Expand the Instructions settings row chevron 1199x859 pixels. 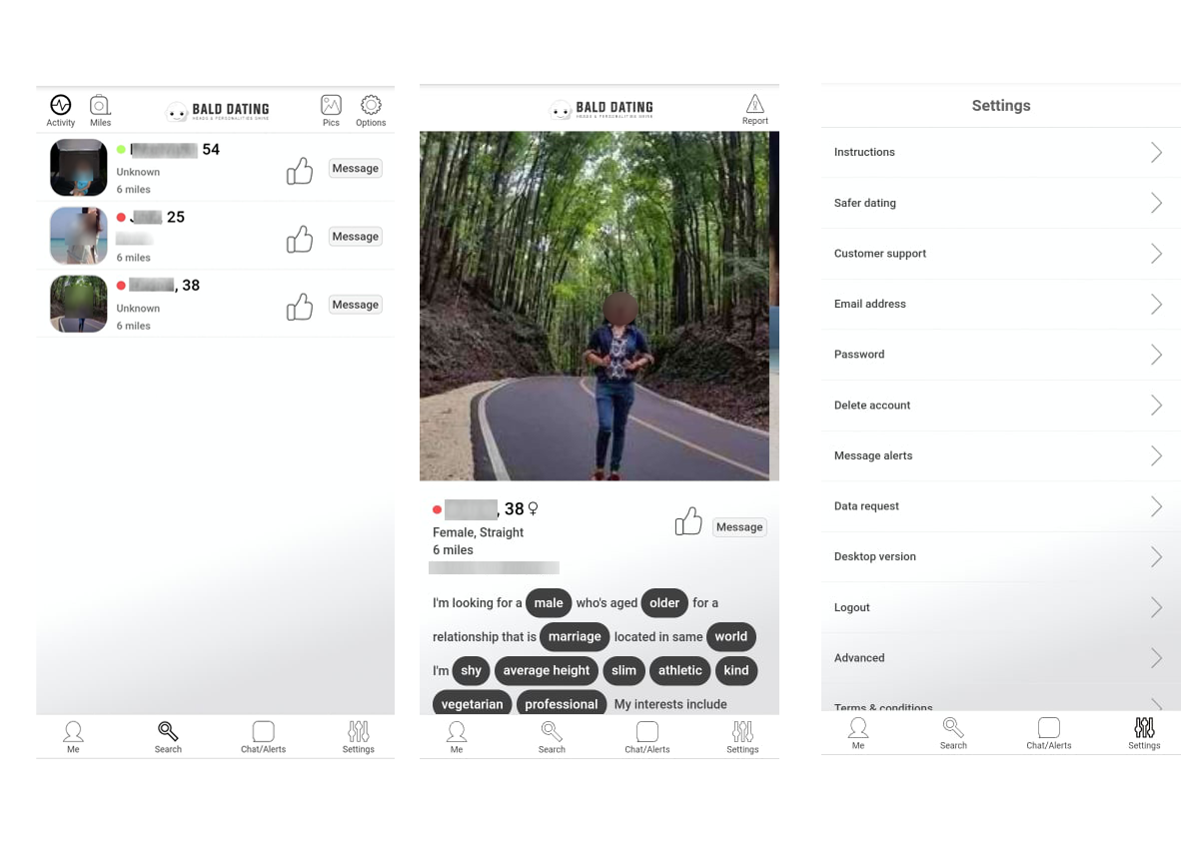click(1156, 152)
